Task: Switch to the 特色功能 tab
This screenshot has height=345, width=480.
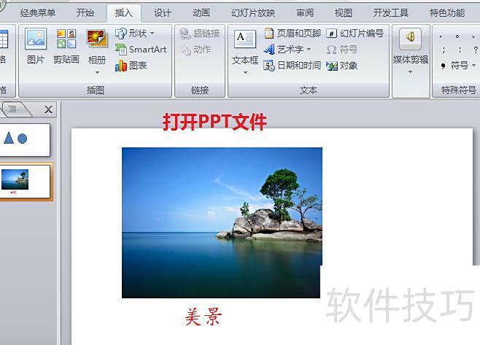Action: tap(447, 13)
